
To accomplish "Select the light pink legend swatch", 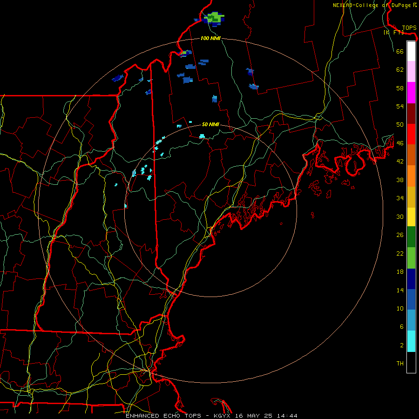I will coord(411,72).
